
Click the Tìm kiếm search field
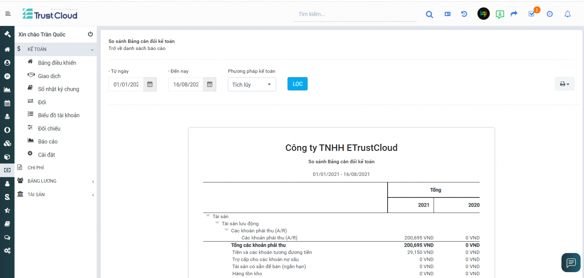[354, 14]
